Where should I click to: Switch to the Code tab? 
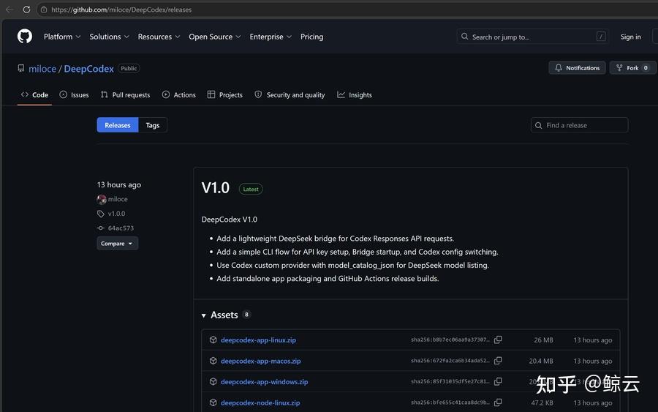click(x=34, y=95)
